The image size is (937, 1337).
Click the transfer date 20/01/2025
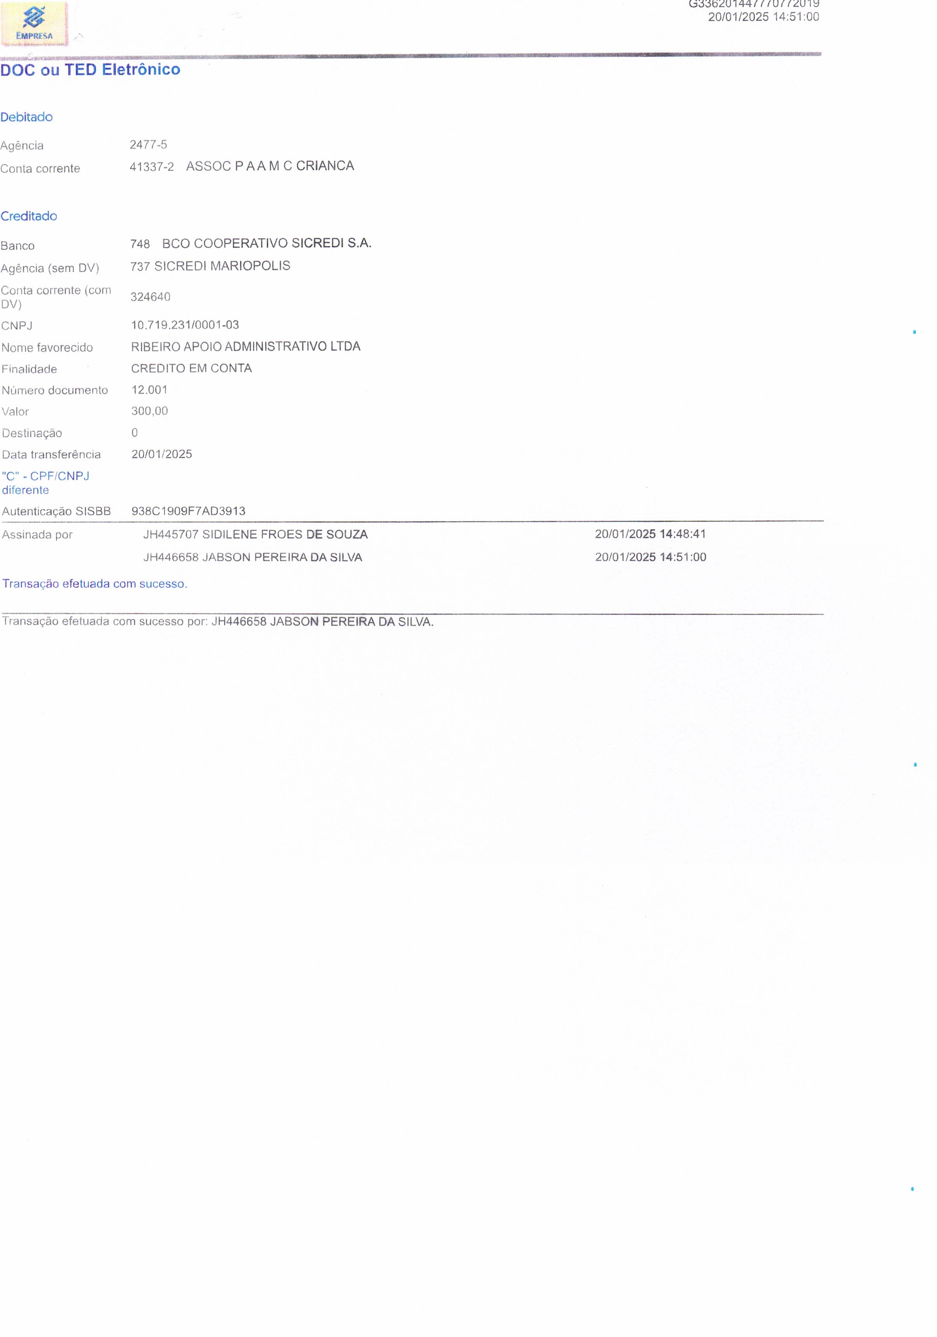[161, 454]
